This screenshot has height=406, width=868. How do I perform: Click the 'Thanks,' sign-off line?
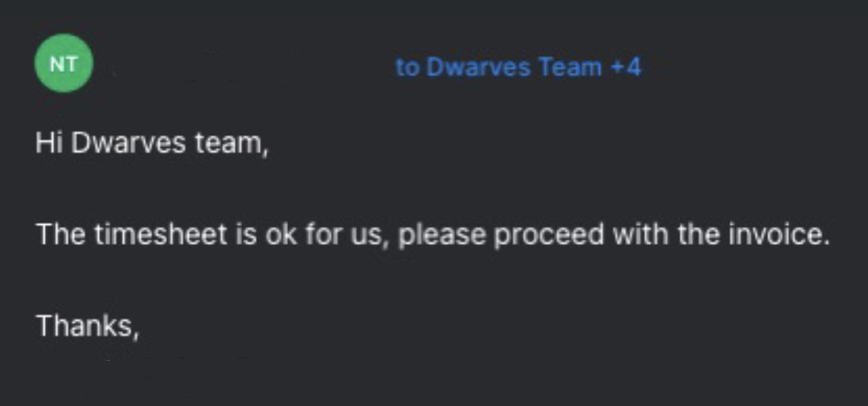(x=87, y=325)
